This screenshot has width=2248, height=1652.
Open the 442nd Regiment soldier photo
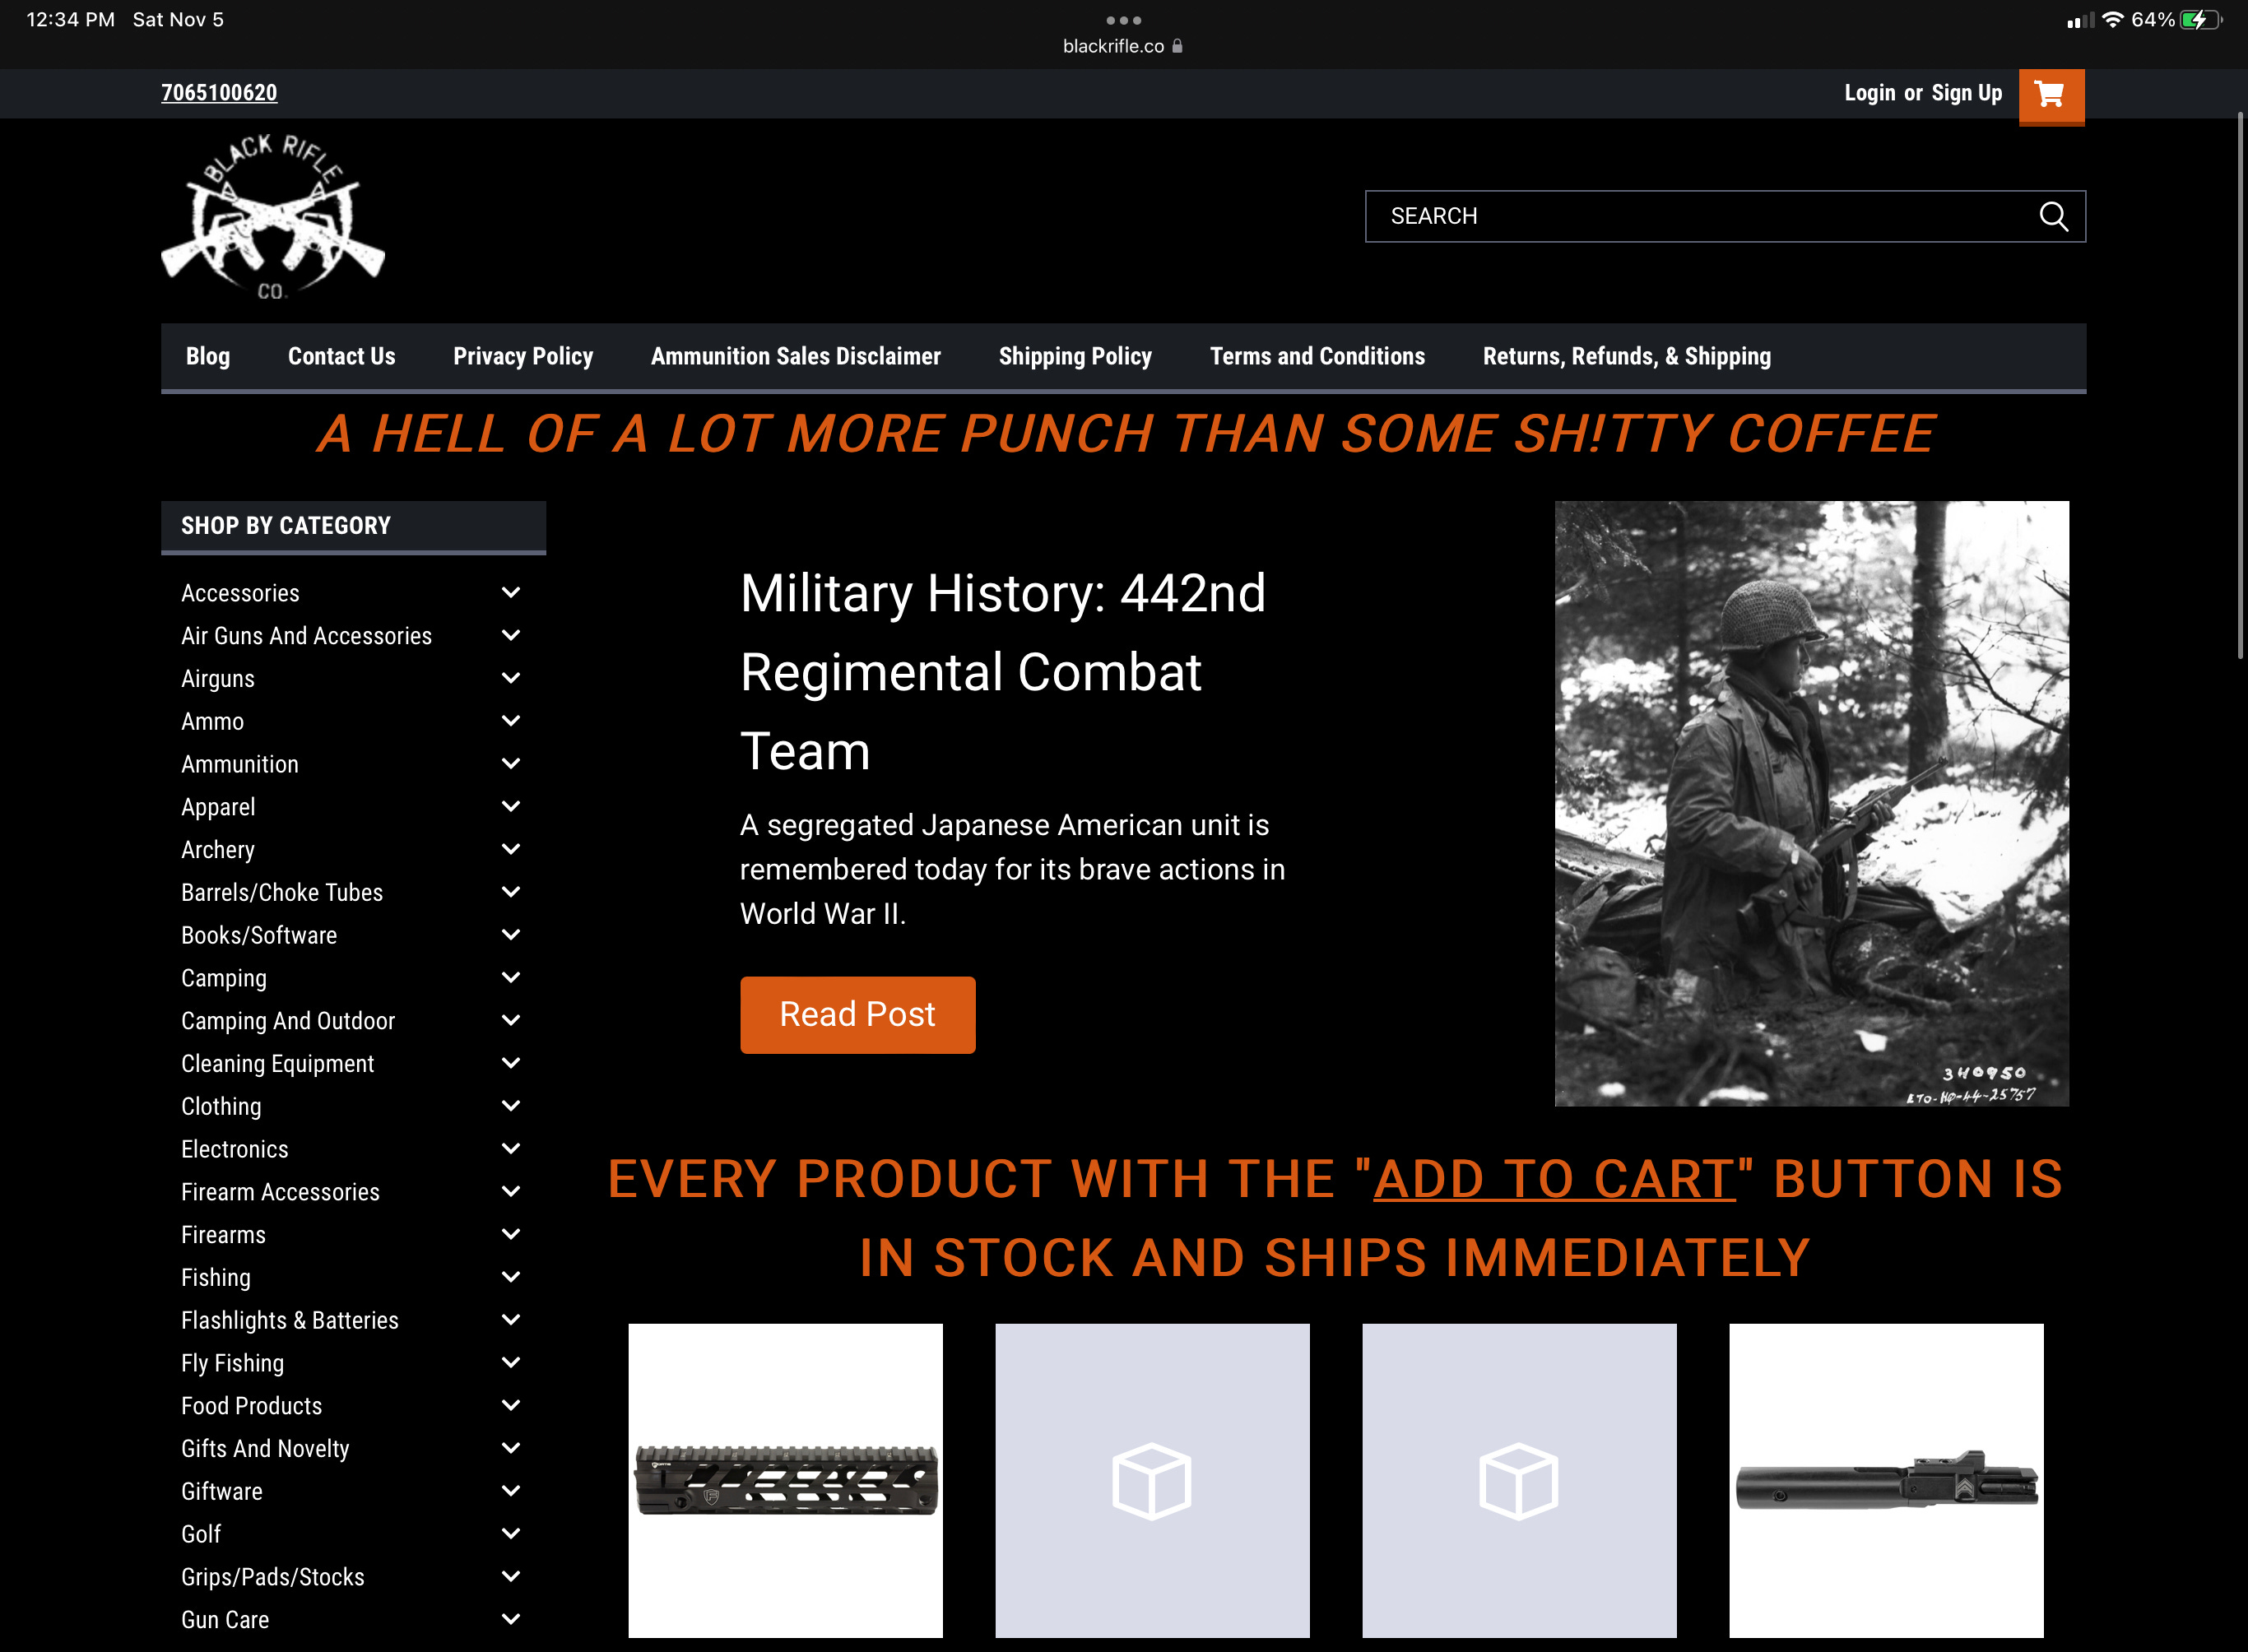click(1811, 803)
